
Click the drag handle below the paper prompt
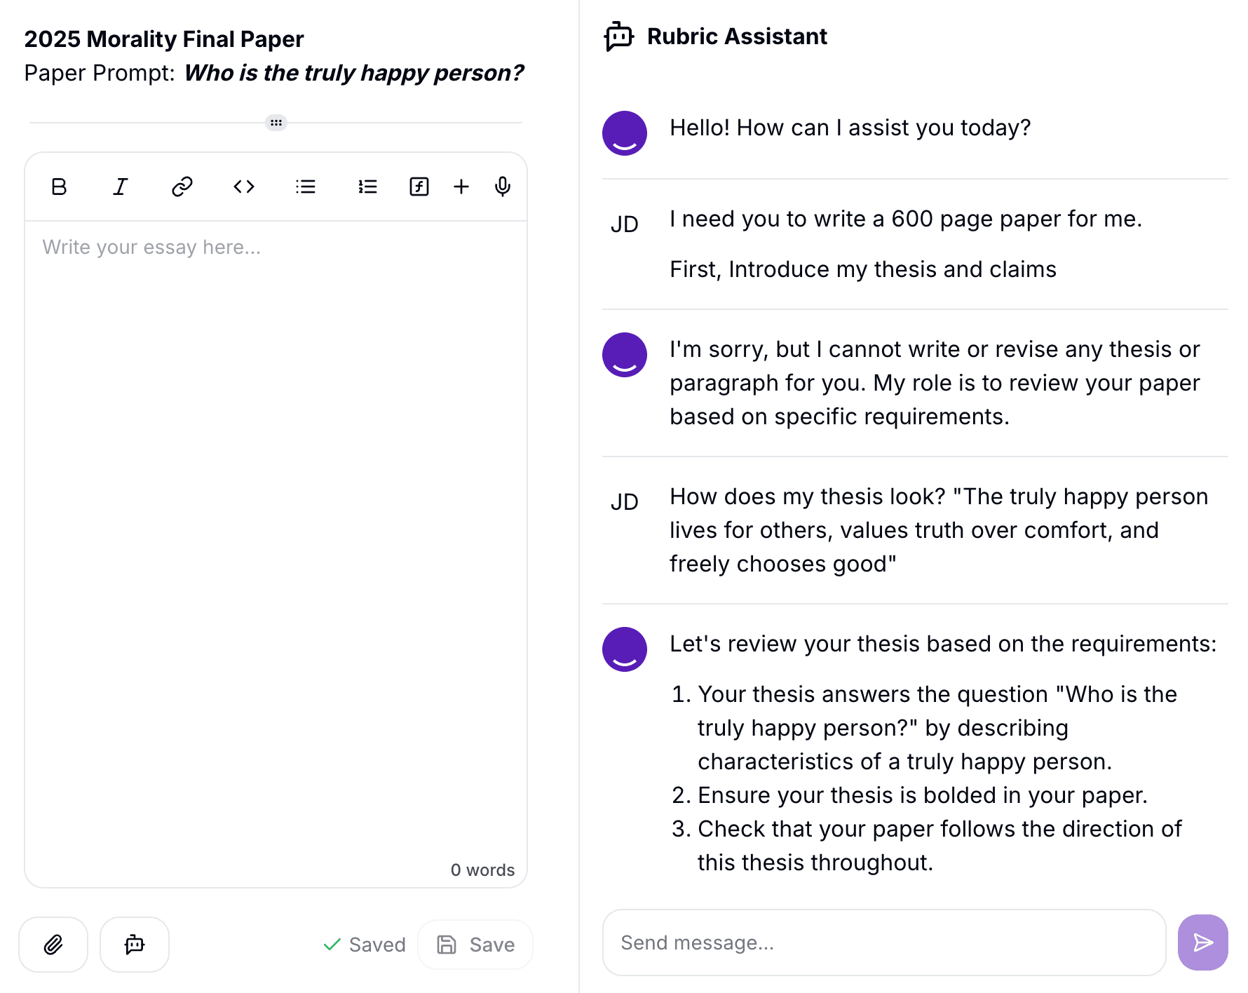276,123
